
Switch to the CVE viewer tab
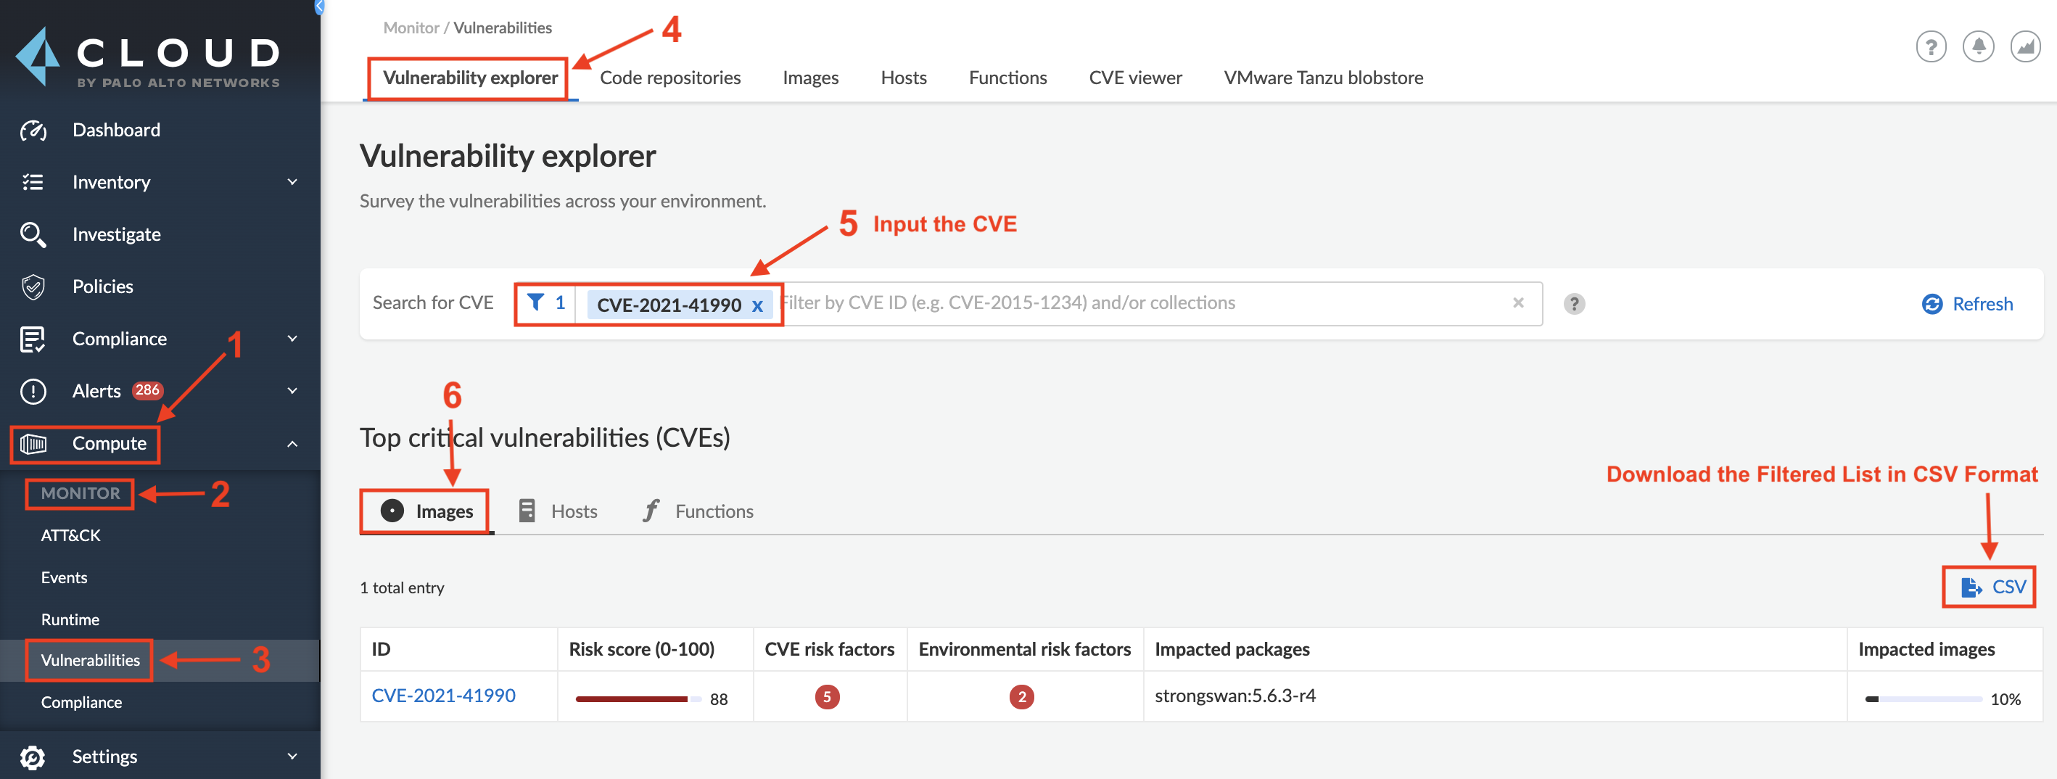1136,78
